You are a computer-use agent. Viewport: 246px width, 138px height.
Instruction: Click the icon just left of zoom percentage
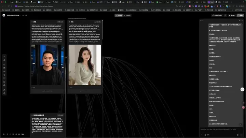coord(19,134)
